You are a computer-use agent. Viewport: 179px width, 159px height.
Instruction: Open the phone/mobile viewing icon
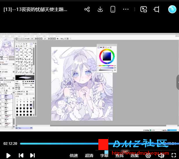click(113, 9)
